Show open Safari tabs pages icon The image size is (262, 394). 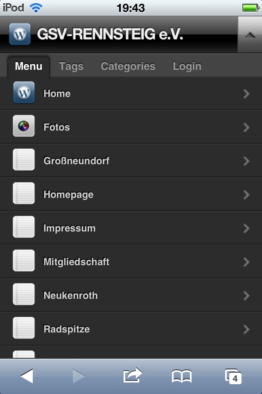(233, 376)
